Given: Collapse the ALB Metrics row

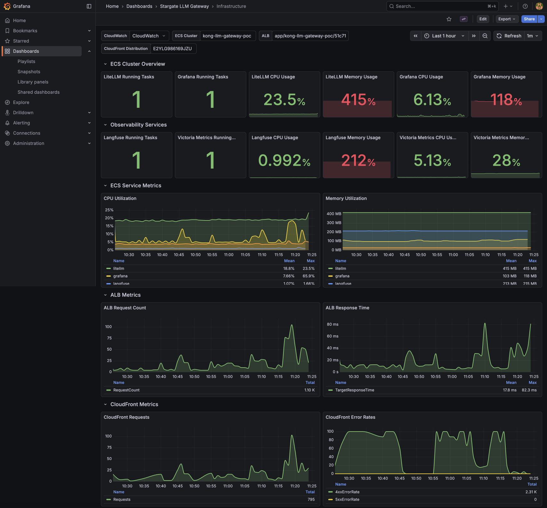Looking at the screenshot, I should (105, 295).
